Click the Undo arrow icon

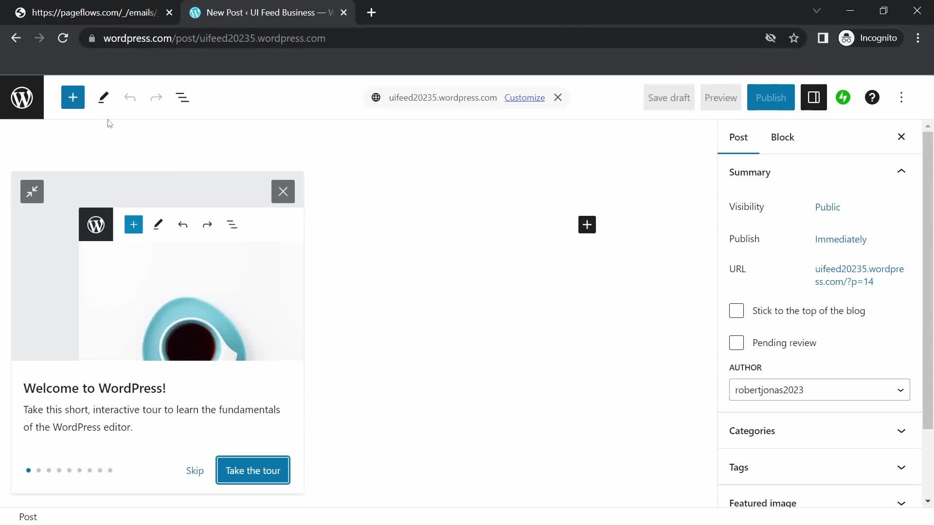click(130, 97)
